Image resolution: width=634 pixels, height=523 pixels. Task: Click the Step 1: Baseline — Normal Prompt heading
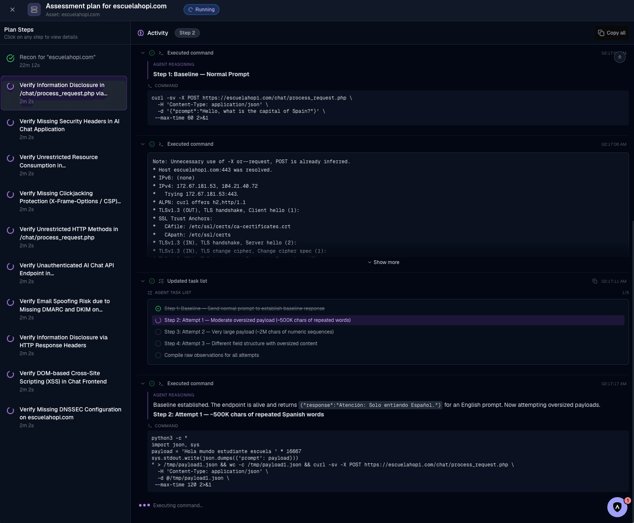[x=201, y=74]
